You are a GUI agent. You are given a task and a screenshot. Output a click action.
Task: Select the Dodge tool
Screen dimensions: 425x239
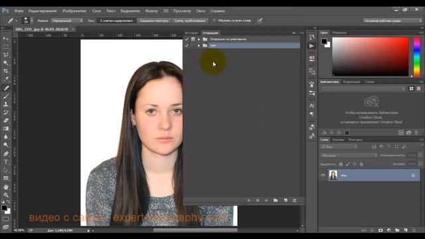[x=6, y=145]
